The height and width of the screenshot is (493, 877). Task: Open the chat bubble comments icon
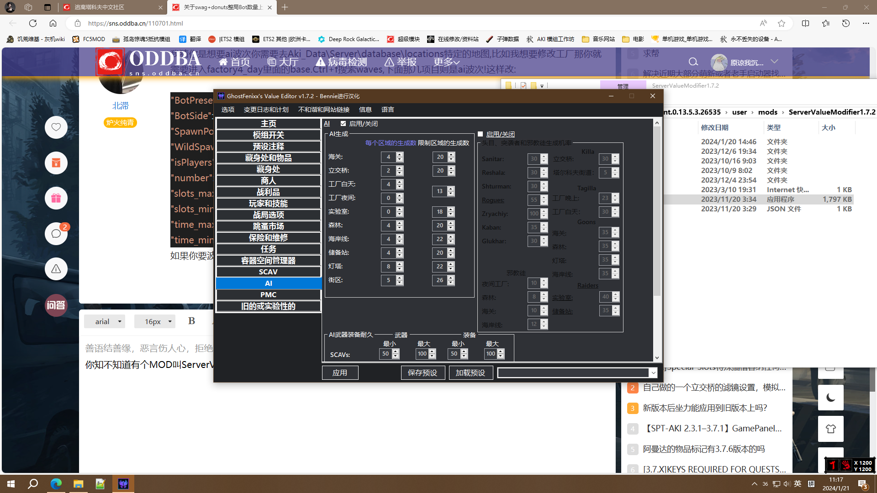point(56,234)
